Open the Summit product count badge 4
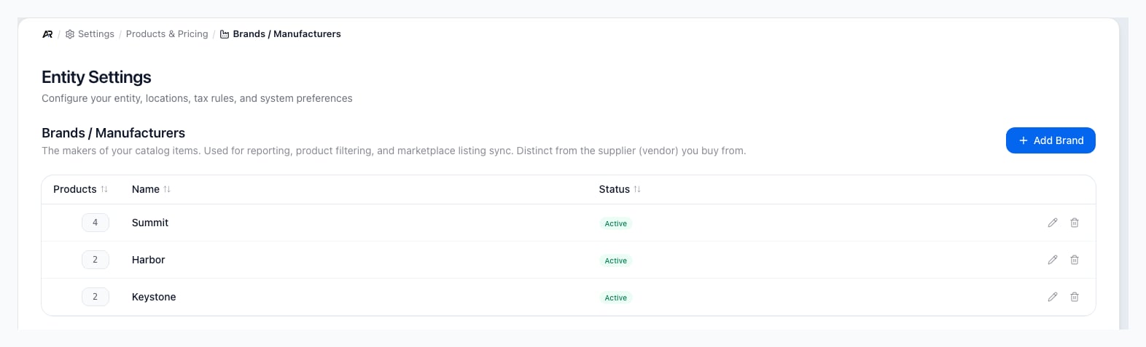 [95, 223]
